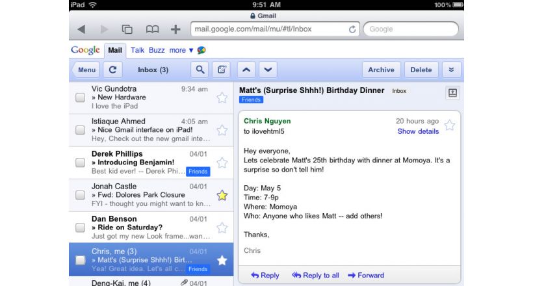Viewport: 533px width, 286px height.
Task: Open 'Nice Gmail interface on iPad!' email
Action: click(x=151, y=130)
